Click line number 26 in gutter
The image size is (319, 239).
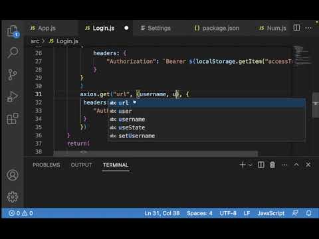pyautogui.click(x=39, y=53)
